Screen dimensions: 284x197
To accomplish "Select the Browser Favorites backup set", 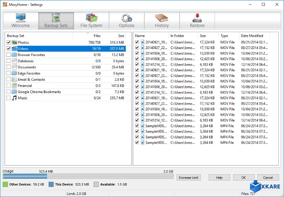I will click(x=31, y=55).
